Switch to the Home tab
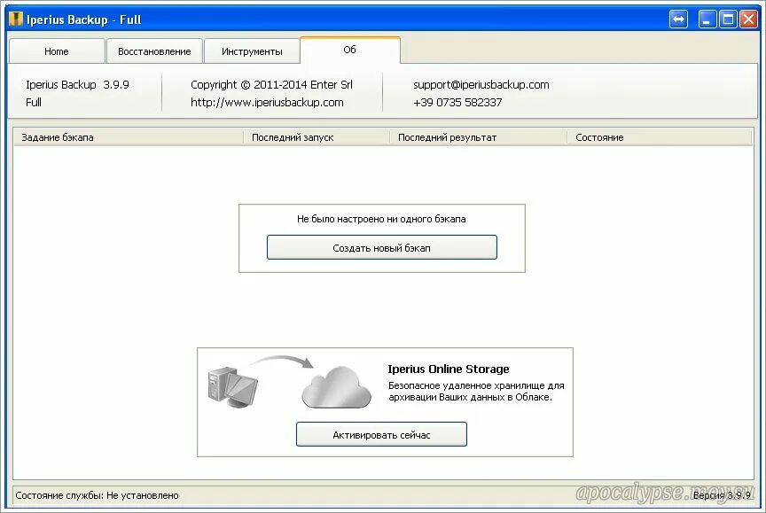 57,51
